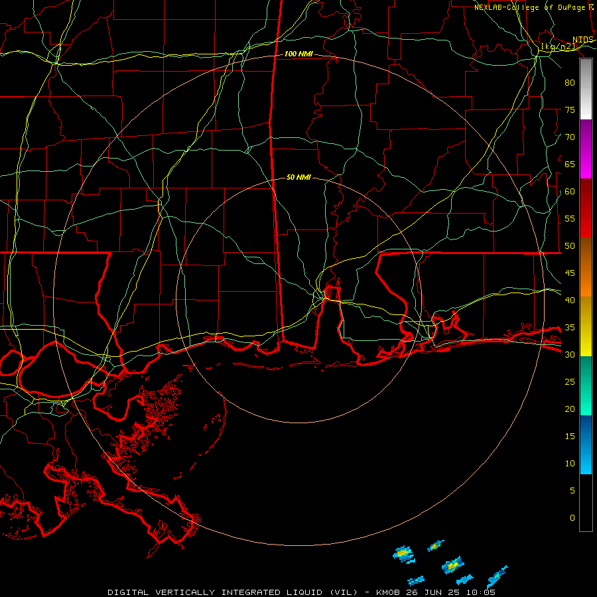Click the 50 NMI range ring label
The image size is (597, 597).
pos(298,177)
